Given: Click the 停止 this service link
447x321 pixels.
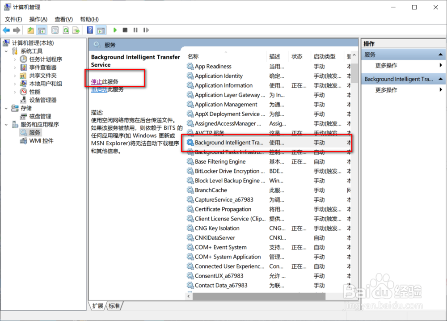Looking at the screenshot, I should pos(97,81).
